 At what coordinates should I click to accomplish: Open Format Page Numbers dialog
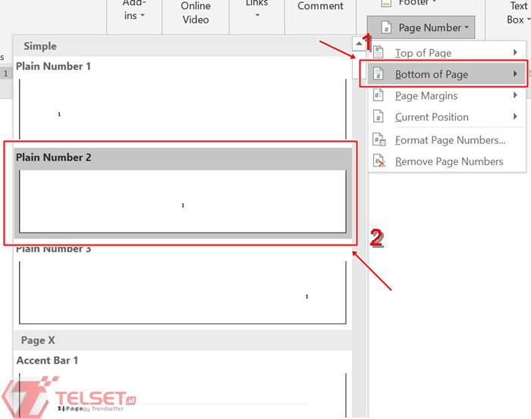(x=447, y=140)
